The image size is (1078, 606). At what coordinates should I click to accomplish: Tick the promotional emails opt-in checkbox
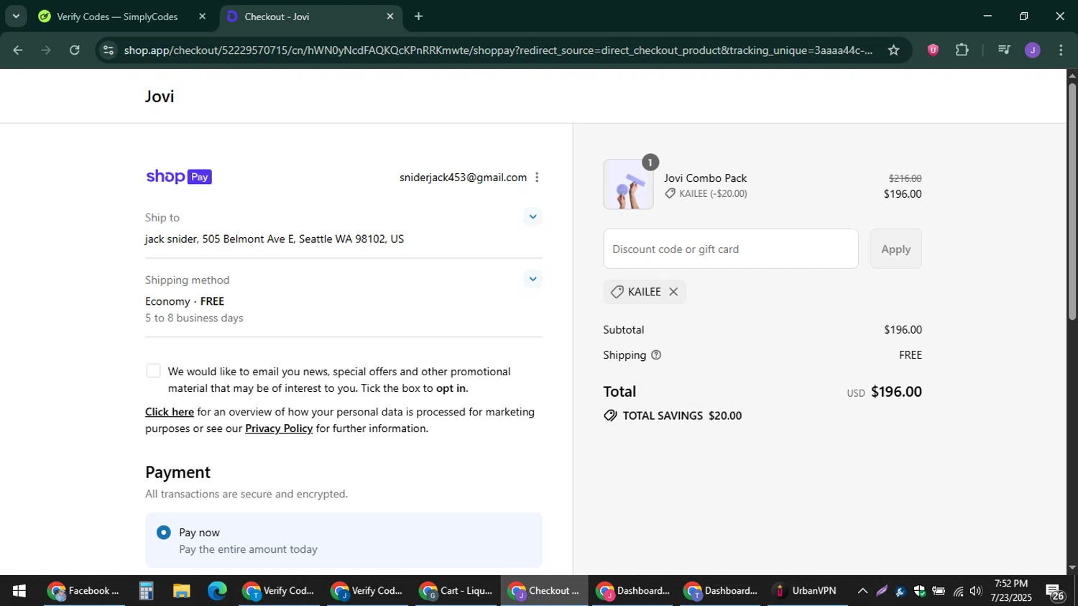(x=153, y=371)
